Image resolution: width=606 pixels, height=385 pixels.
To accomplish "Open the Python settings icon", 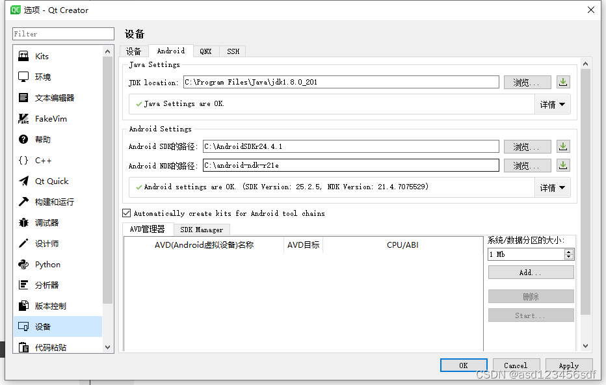I will coord(23,265).
